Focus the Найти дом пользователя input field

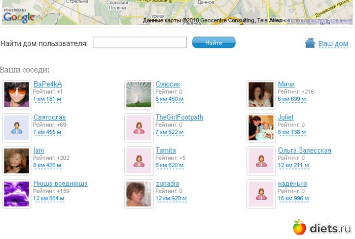click(x=139, y=42)
